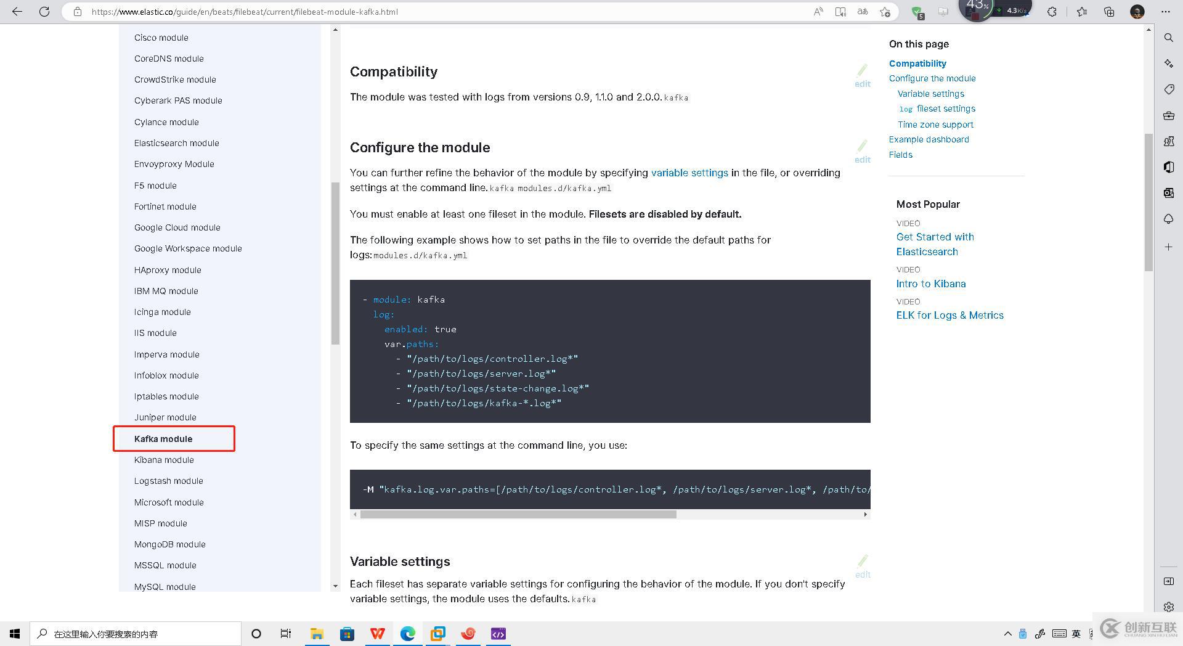Open browser Extensions menu

coord(1052,12)
